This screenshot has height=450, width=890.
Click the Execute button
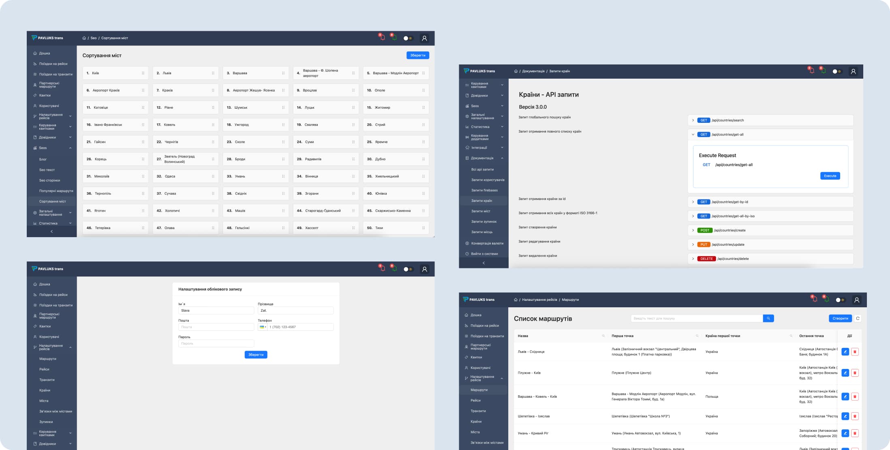[x=830, y=176]
